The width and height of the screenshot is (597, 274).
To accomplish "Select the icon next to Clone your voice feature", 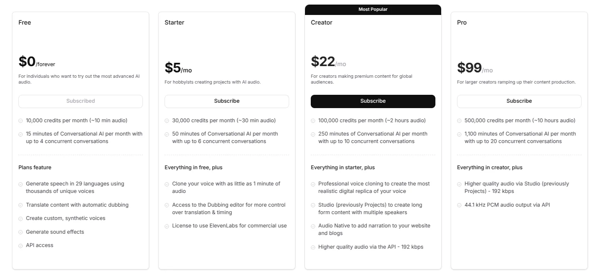I will (x=167, y=183).
